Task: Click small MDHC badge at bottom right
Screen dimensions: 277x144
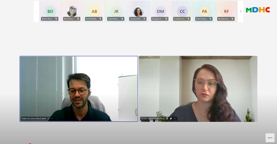Action: point(270,138)
